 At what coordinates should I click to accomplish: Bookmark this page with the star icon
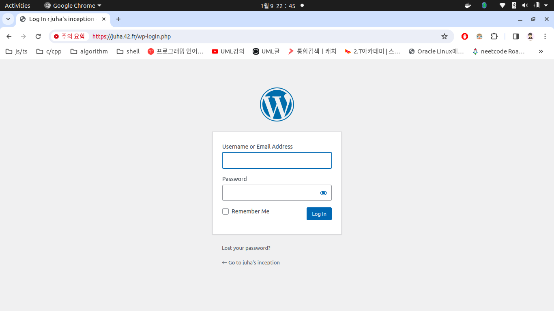click(x=444, y=36)
